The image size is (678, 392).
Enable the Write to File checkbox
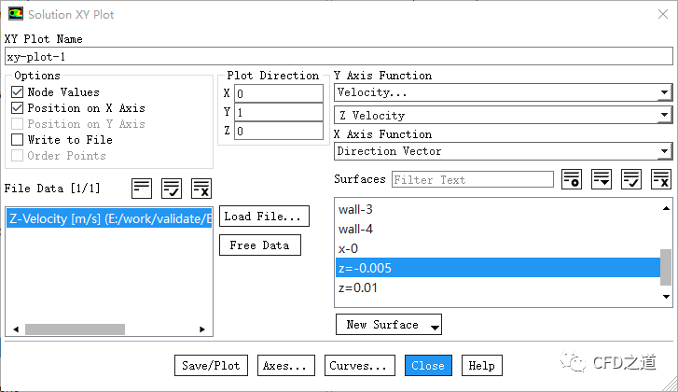[18, 140]
